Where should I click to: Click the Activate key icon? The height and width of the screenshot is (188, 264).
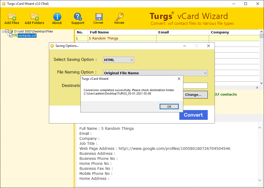119,17
